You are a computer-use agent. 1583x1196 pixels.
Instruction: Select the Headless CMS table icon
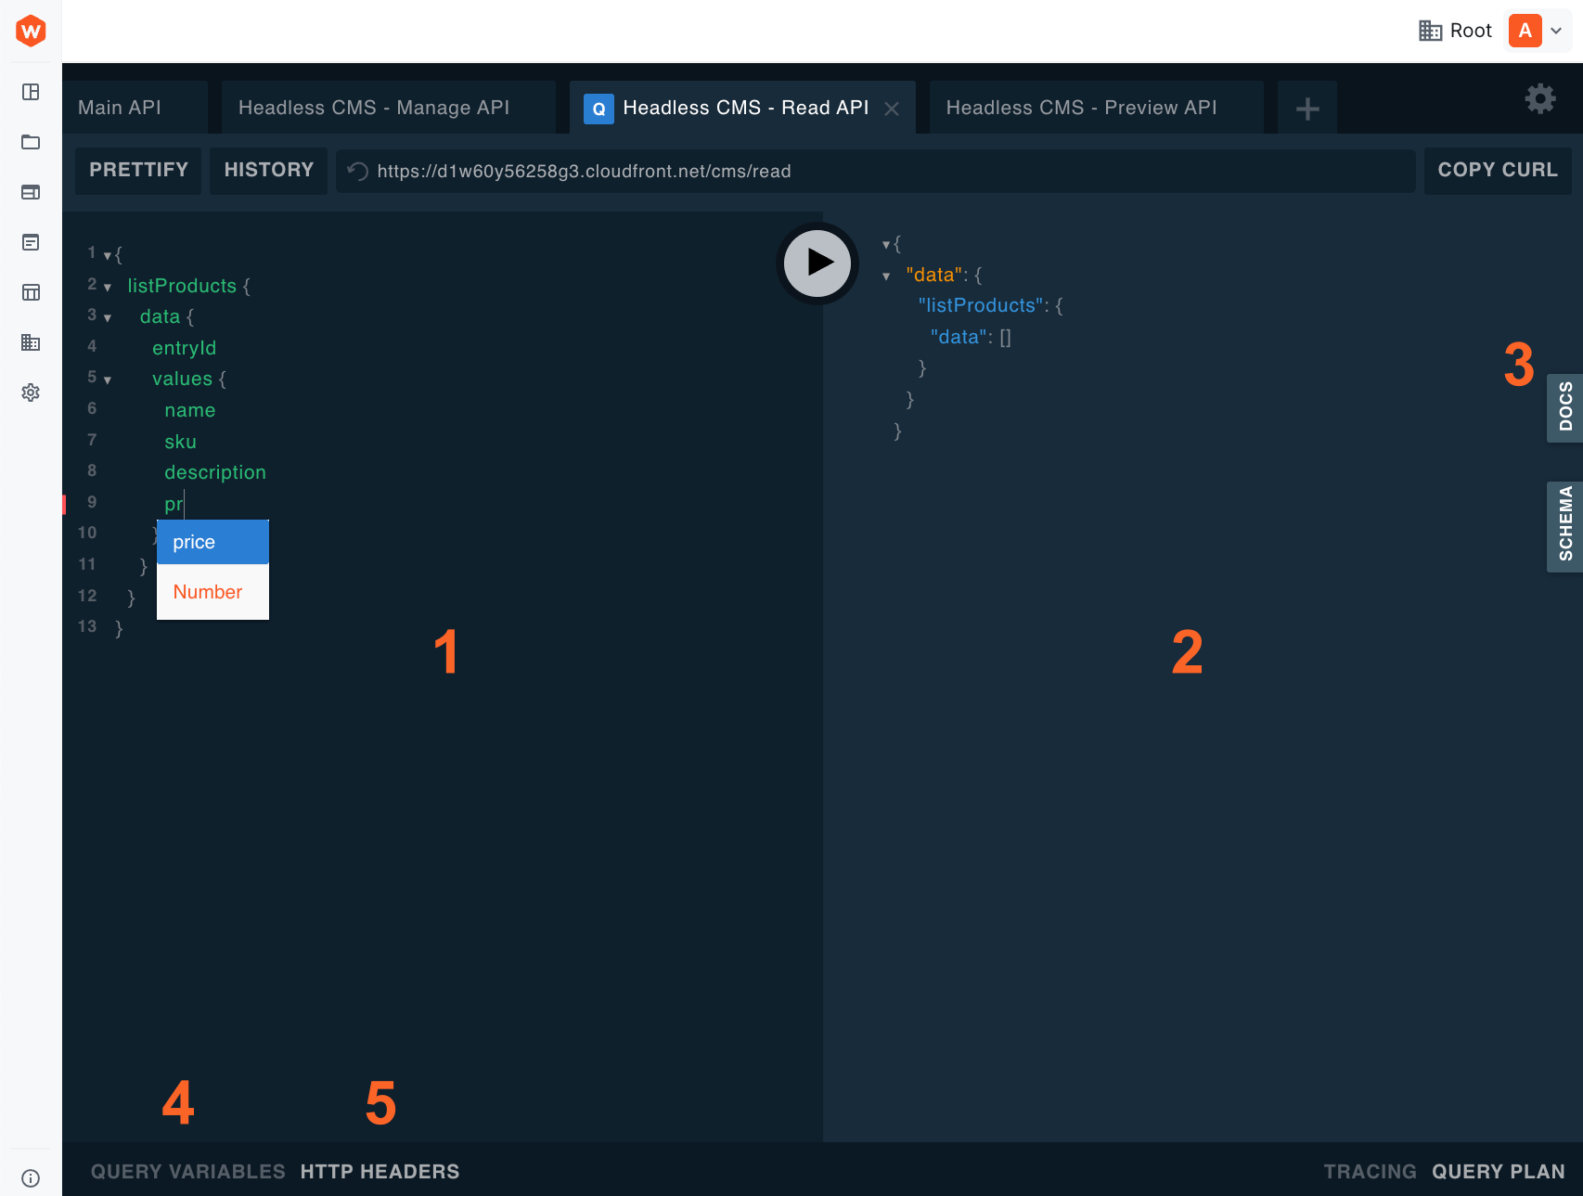pyautogui.click(x=31, y=292)
